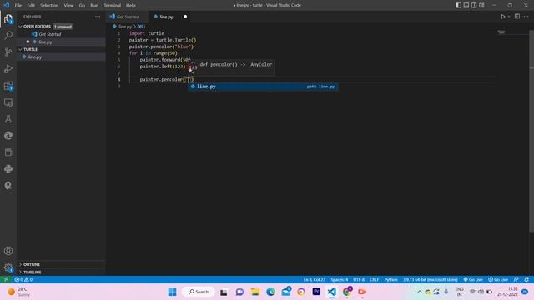Open the Extensions view
534x300 pixels.
8,86
